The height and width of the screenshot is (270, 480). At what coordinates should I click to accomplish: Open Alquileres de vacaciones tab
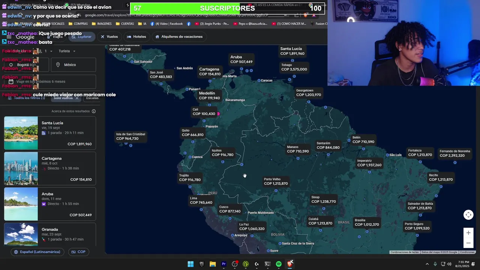pos(179,37)
